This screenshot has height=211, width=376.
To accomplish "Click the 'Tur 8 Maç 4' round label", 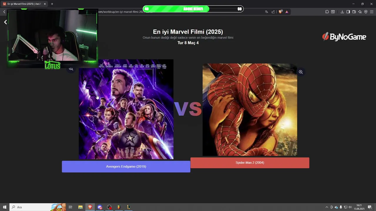I will coord(188,43).
